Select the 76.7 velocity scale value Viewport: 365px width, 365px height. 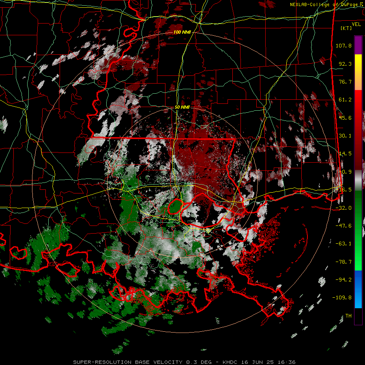point(345,82)
